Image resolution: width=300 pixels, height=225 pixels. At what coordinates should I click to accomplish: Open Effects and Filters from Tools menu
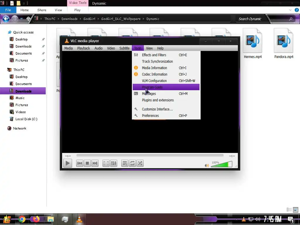166,55
